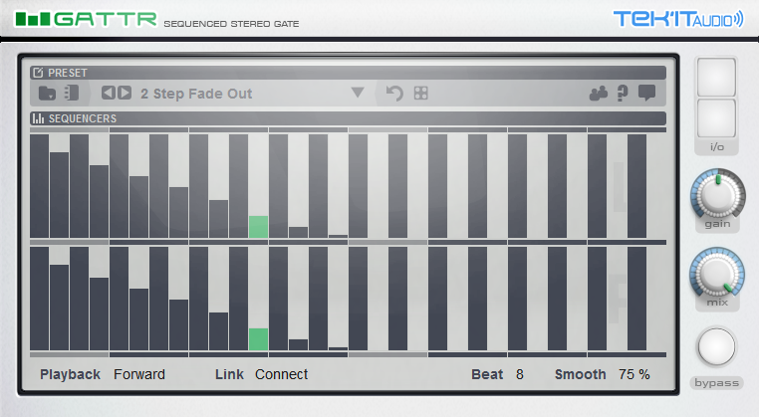The image size is (759, 417).
Task: Change the Playback mode Forward value
Action: click(x=139, y=374)
